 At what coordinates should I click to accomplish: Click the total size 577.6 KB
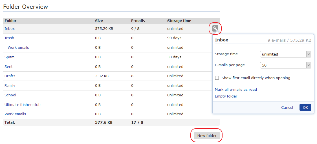tap(104, 122)
